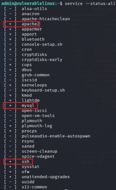Click the lightdm service name
Image resolution: width=116 pixels, height=190 pixels.
[x=30, y=100]
